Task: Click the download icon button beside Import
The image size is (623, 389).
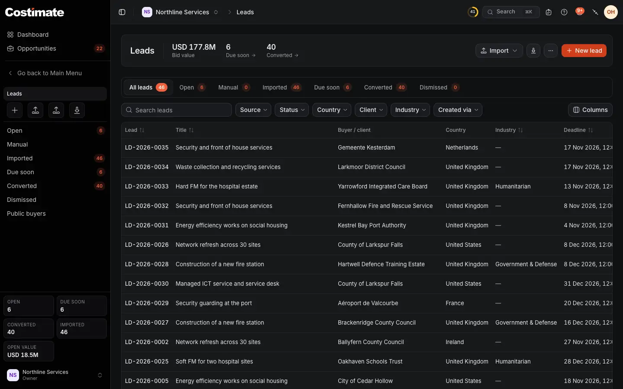Action: [533, 51]
